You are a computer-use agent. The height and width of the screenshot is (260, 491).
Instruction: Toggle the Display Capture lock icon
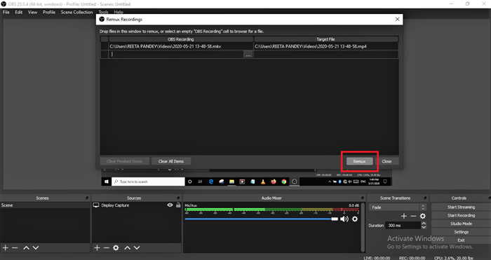pyautogui.click(x=178, y=205)
